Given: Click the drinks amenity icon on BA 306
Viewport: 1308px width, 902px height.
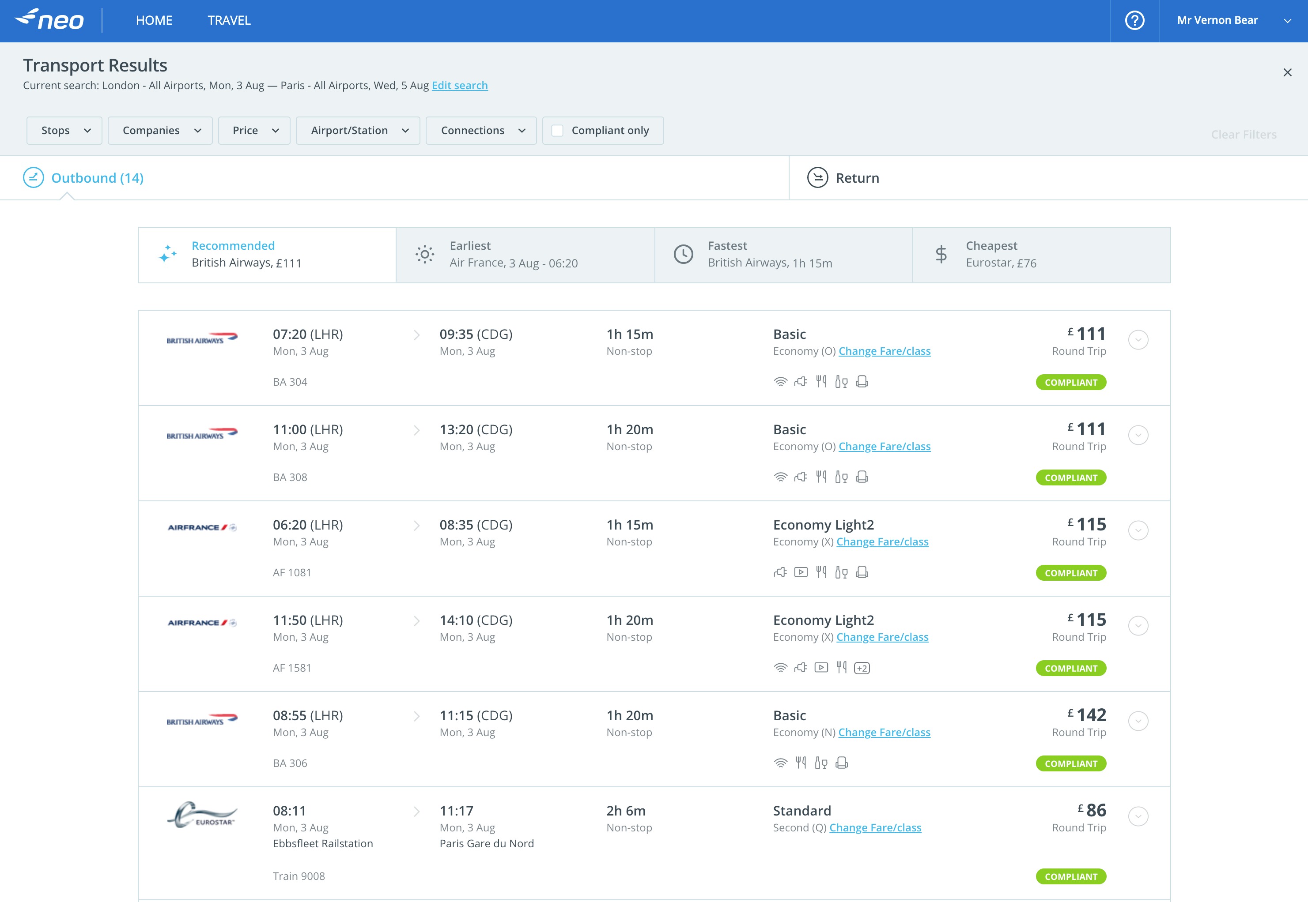Looking at the screenshot, I should pos(821,763).
